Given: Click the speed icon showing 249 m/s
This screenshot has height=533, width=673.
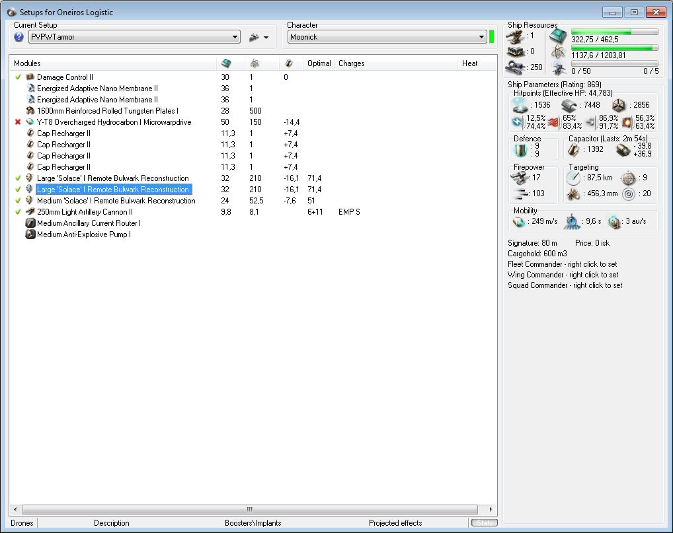Looking at the screenshot, I should (519, 222).
